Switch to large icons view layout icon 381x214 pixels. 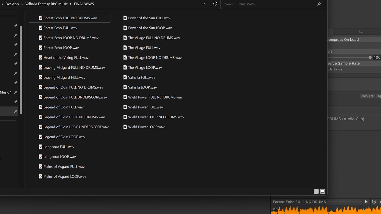click(x=323, y=191)
